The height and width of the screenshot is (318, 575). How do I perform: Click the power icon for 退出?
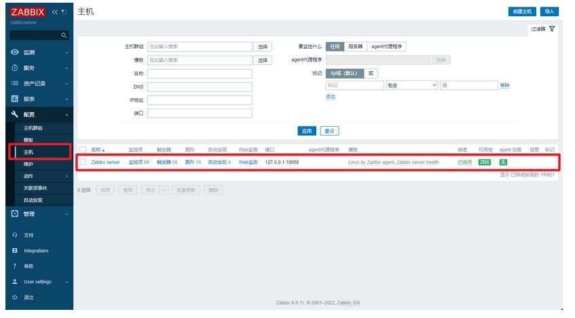(15, 297)
